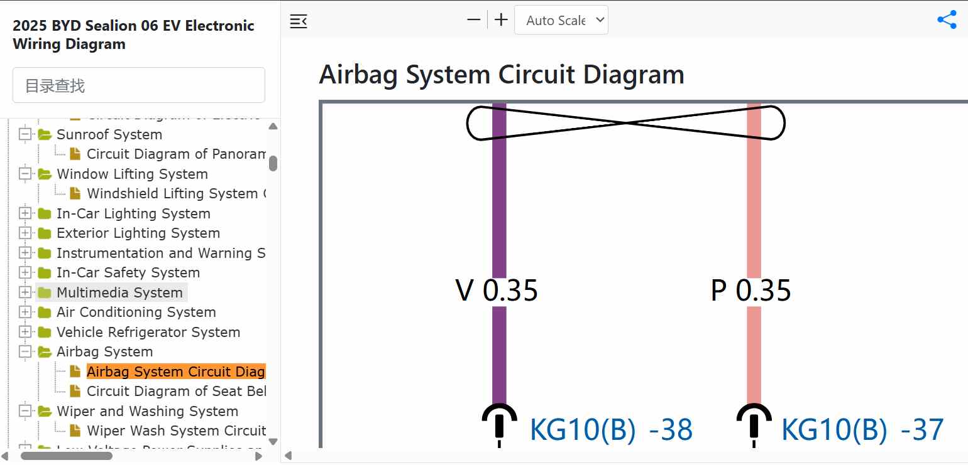Screen dimensions: 968x465
Task: Open Airbag System Circuit Diagram page
Action: 176,371
